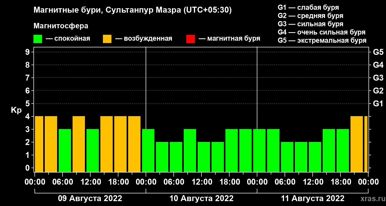
Task: Click the '— магнитная буря' legend label
Action: point(229,39)
